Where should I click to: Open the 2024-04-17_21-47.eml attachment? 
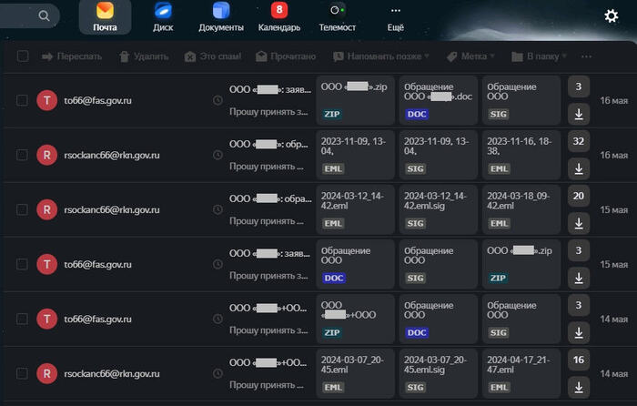pos(521,373)
